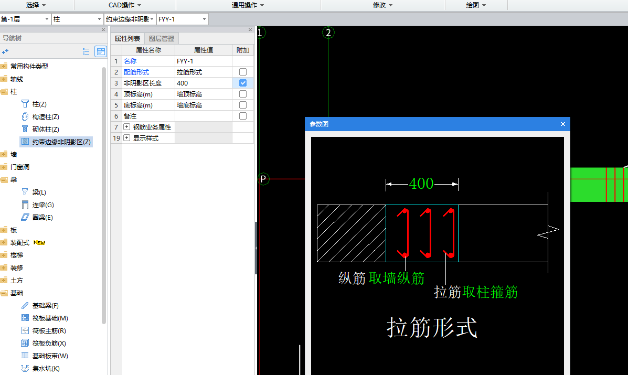The image size is (628, 375).
Task: Expand the 装配式 tree folder
Action: [x=4, y=242]
